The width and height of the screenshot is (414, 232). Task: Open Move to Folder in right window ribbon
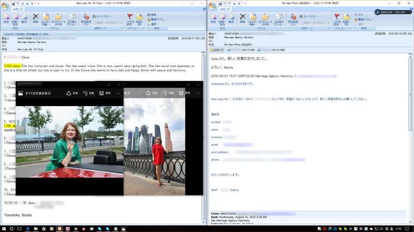(x=253, y=20)
